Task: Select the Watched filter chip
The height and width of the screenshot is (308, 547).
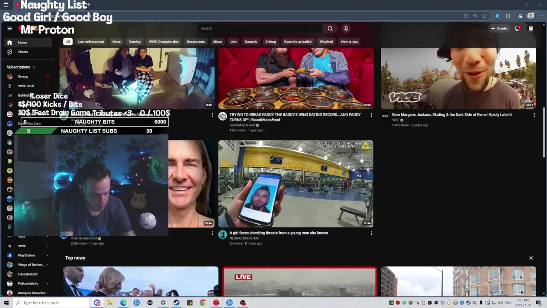Action: (x=326, y=41)
